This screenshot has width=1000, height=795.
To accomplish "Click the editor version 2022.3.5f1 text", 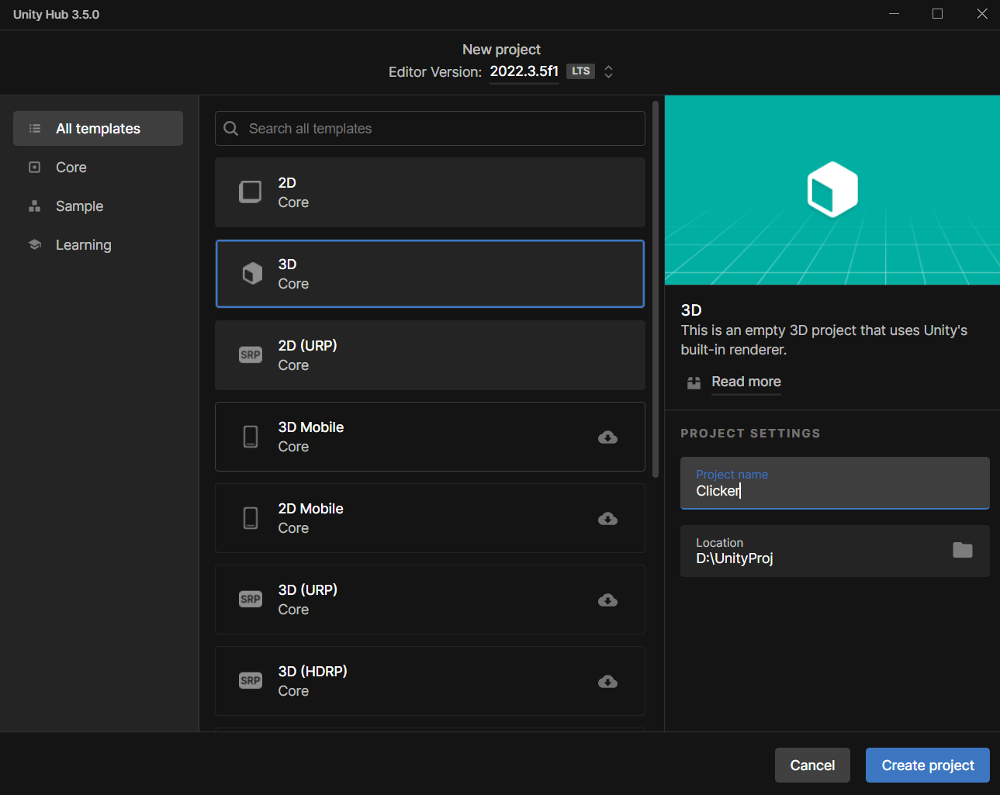I will (524, 71).
